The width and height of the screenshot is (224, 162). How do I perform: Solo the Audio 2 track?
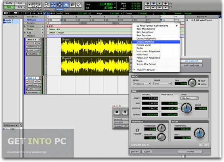tap(35, 82)
